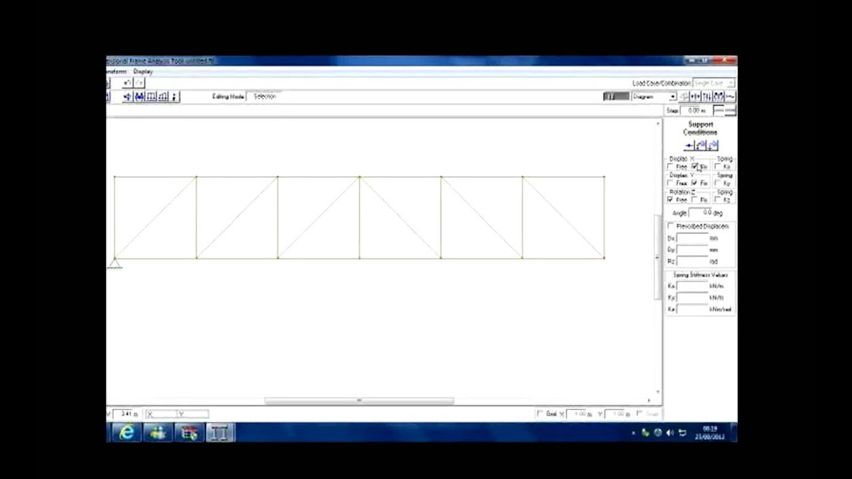Enable the Kz spring checkbox

pos(718,200)
